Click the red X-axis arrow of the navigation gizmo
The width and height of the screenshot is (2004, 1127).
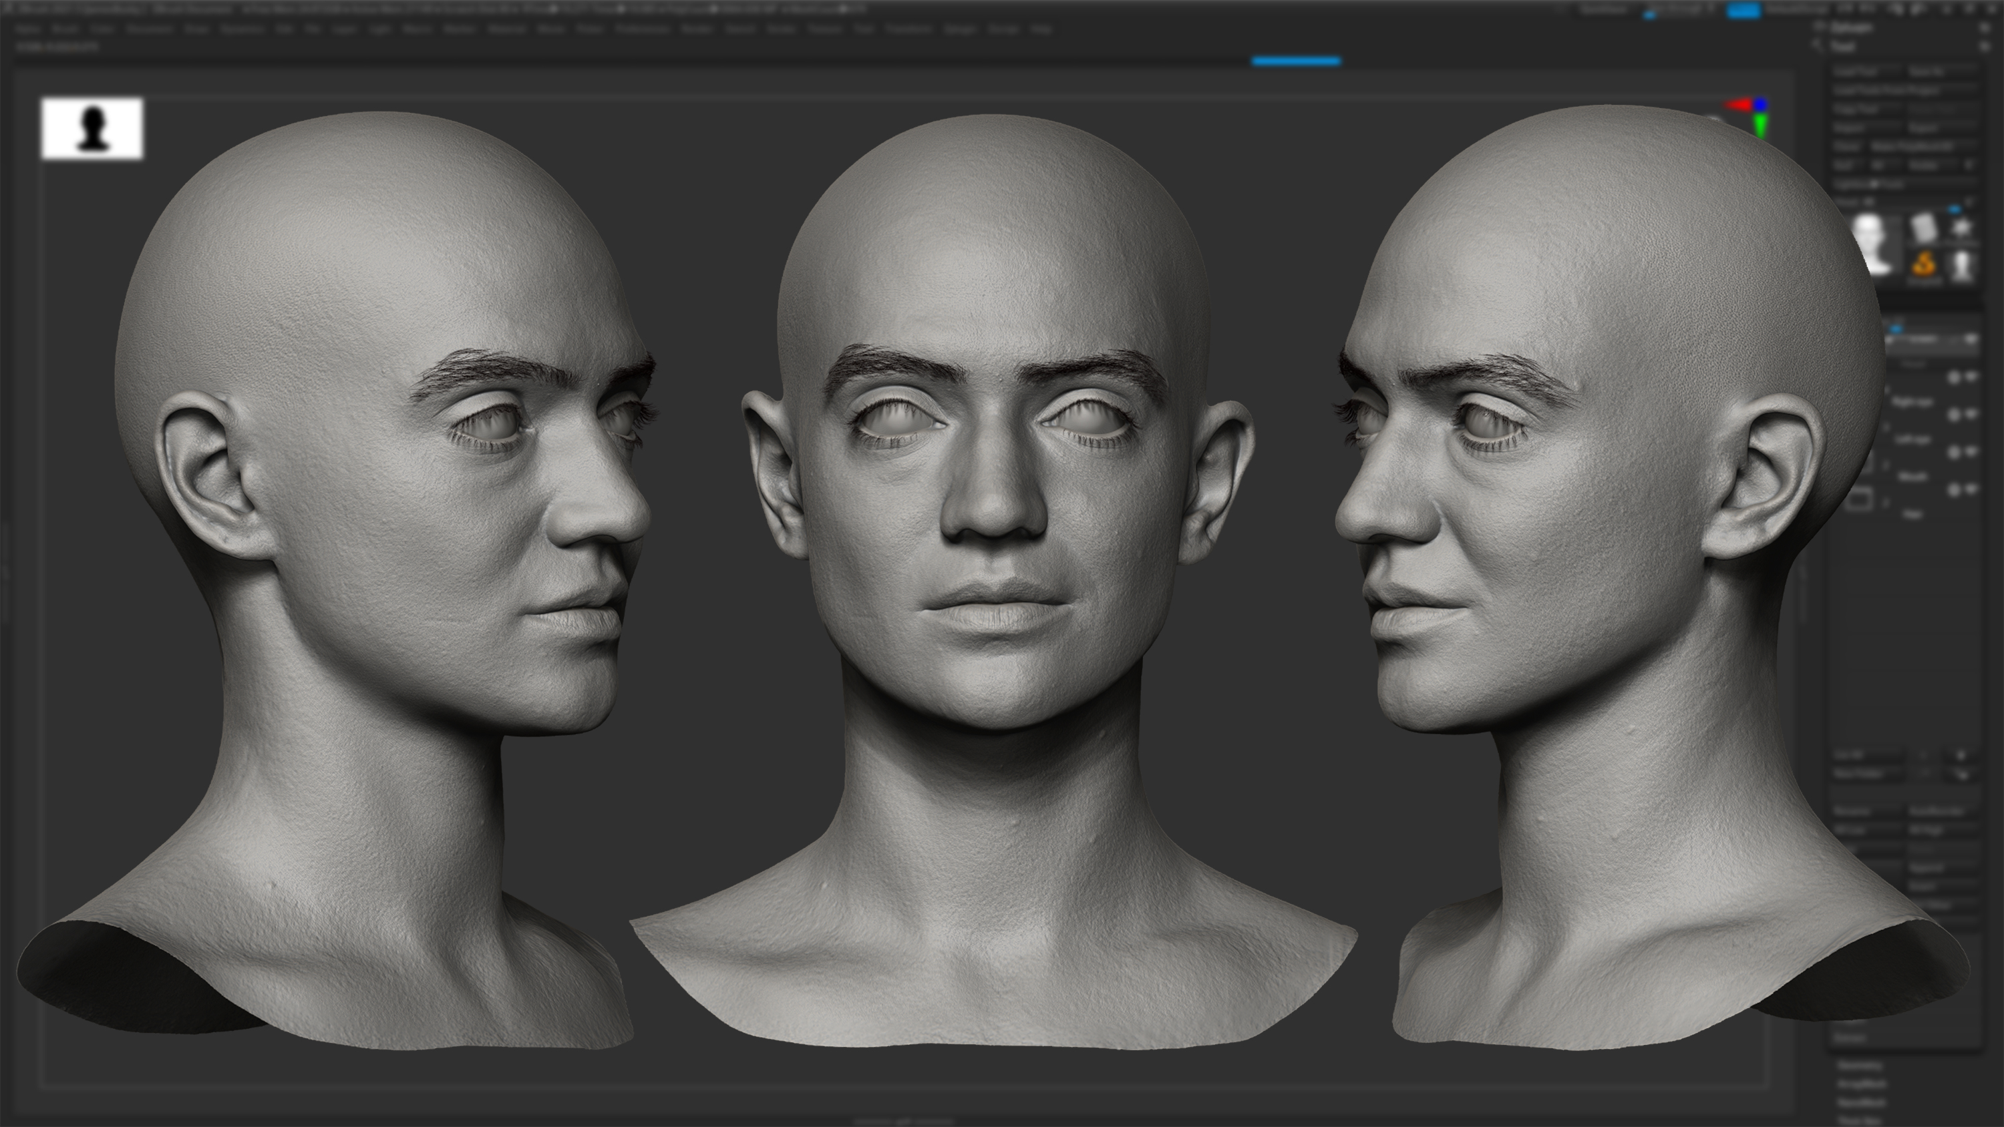coord(1737,104)
